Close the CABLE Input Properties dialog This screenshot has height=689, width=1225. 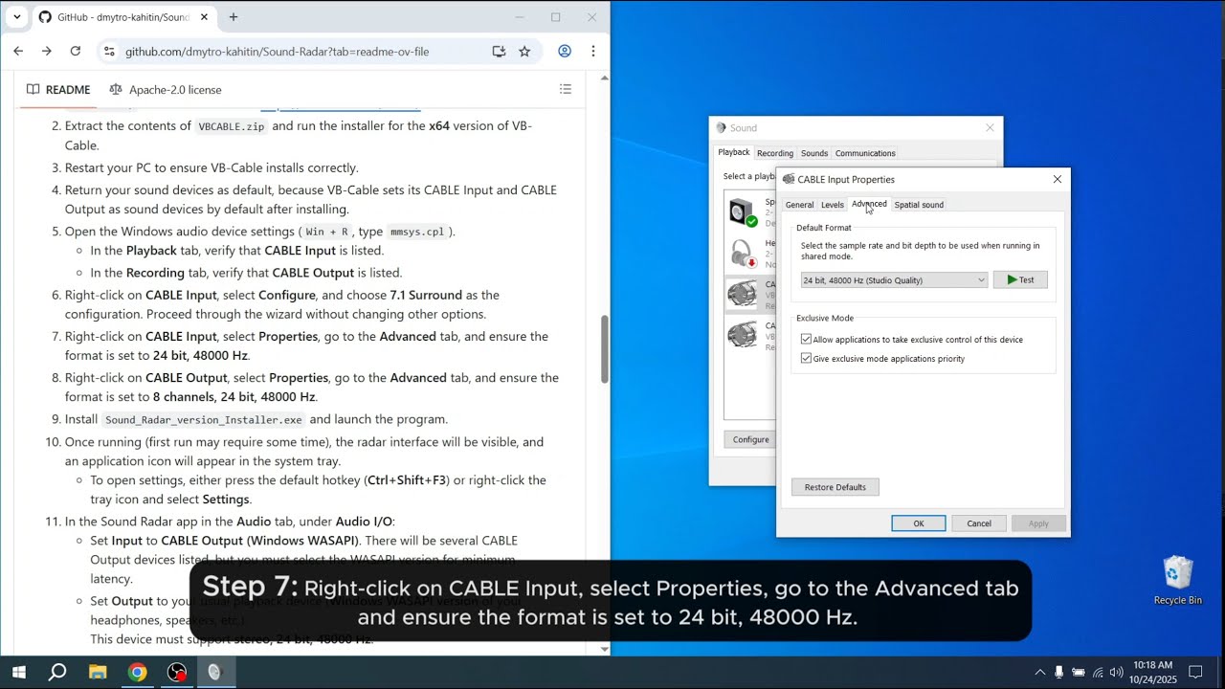1058,179
